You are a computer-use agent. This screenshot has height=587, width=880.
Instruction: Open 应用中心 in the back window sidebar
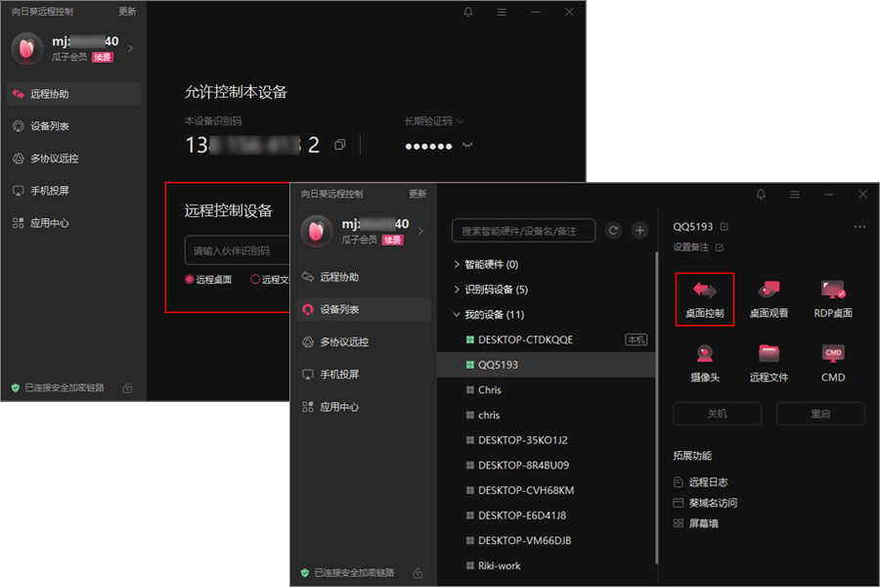73,223
